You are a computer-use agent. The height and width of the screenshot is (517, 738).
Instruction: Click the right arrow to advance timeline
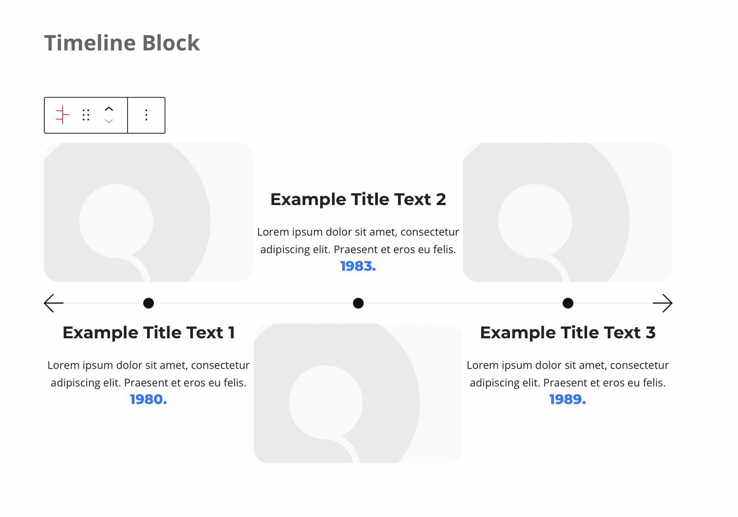point(662,303)
